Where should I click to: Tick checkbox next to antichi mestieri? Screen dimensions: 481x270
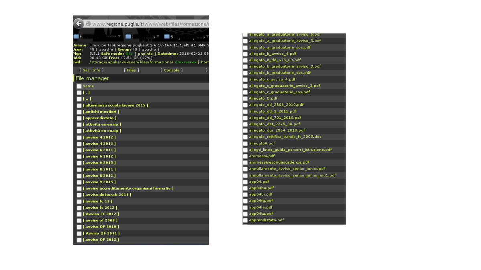tap(79, 112)
